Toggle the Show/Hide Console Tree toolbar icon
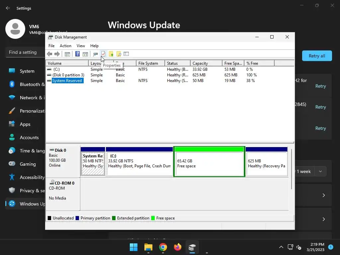Viewport: 340px width, 255px height. tap(67, 54)
